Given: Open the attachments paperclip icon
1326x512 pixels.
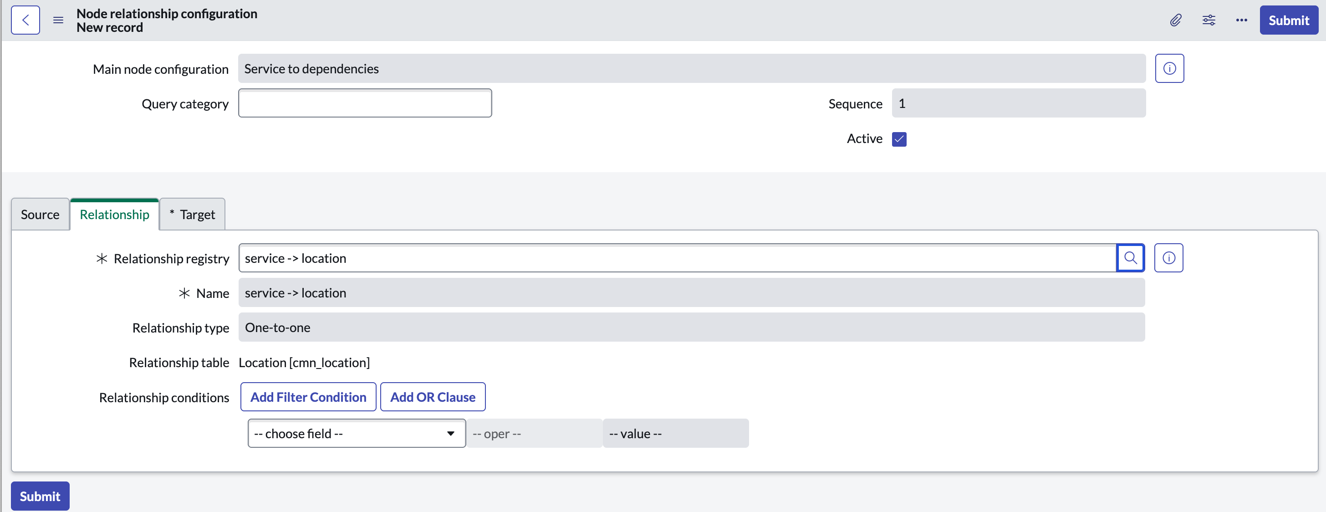Looking at the screenshot, I should pos(1176,20).
